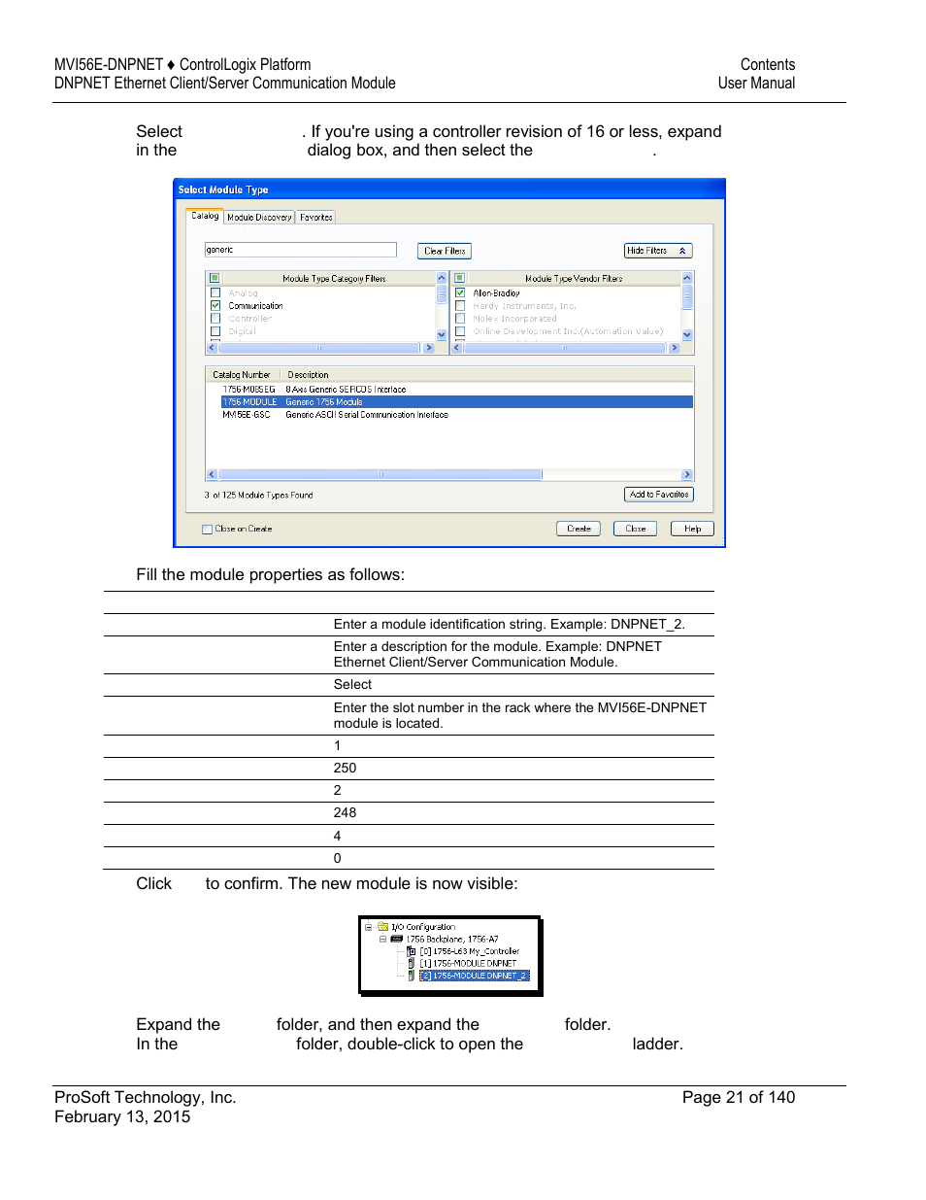This screenshot has height=1200, width=926.
Task: Open the Favorites tab
Action: coord(315,218)
